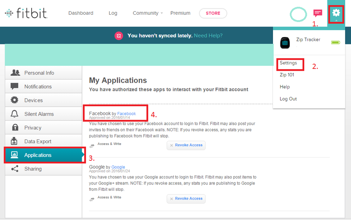Switch to the Notifications section
Image resolution: width=351 pixels, height=222 pixels.
[x=44, y=86]
